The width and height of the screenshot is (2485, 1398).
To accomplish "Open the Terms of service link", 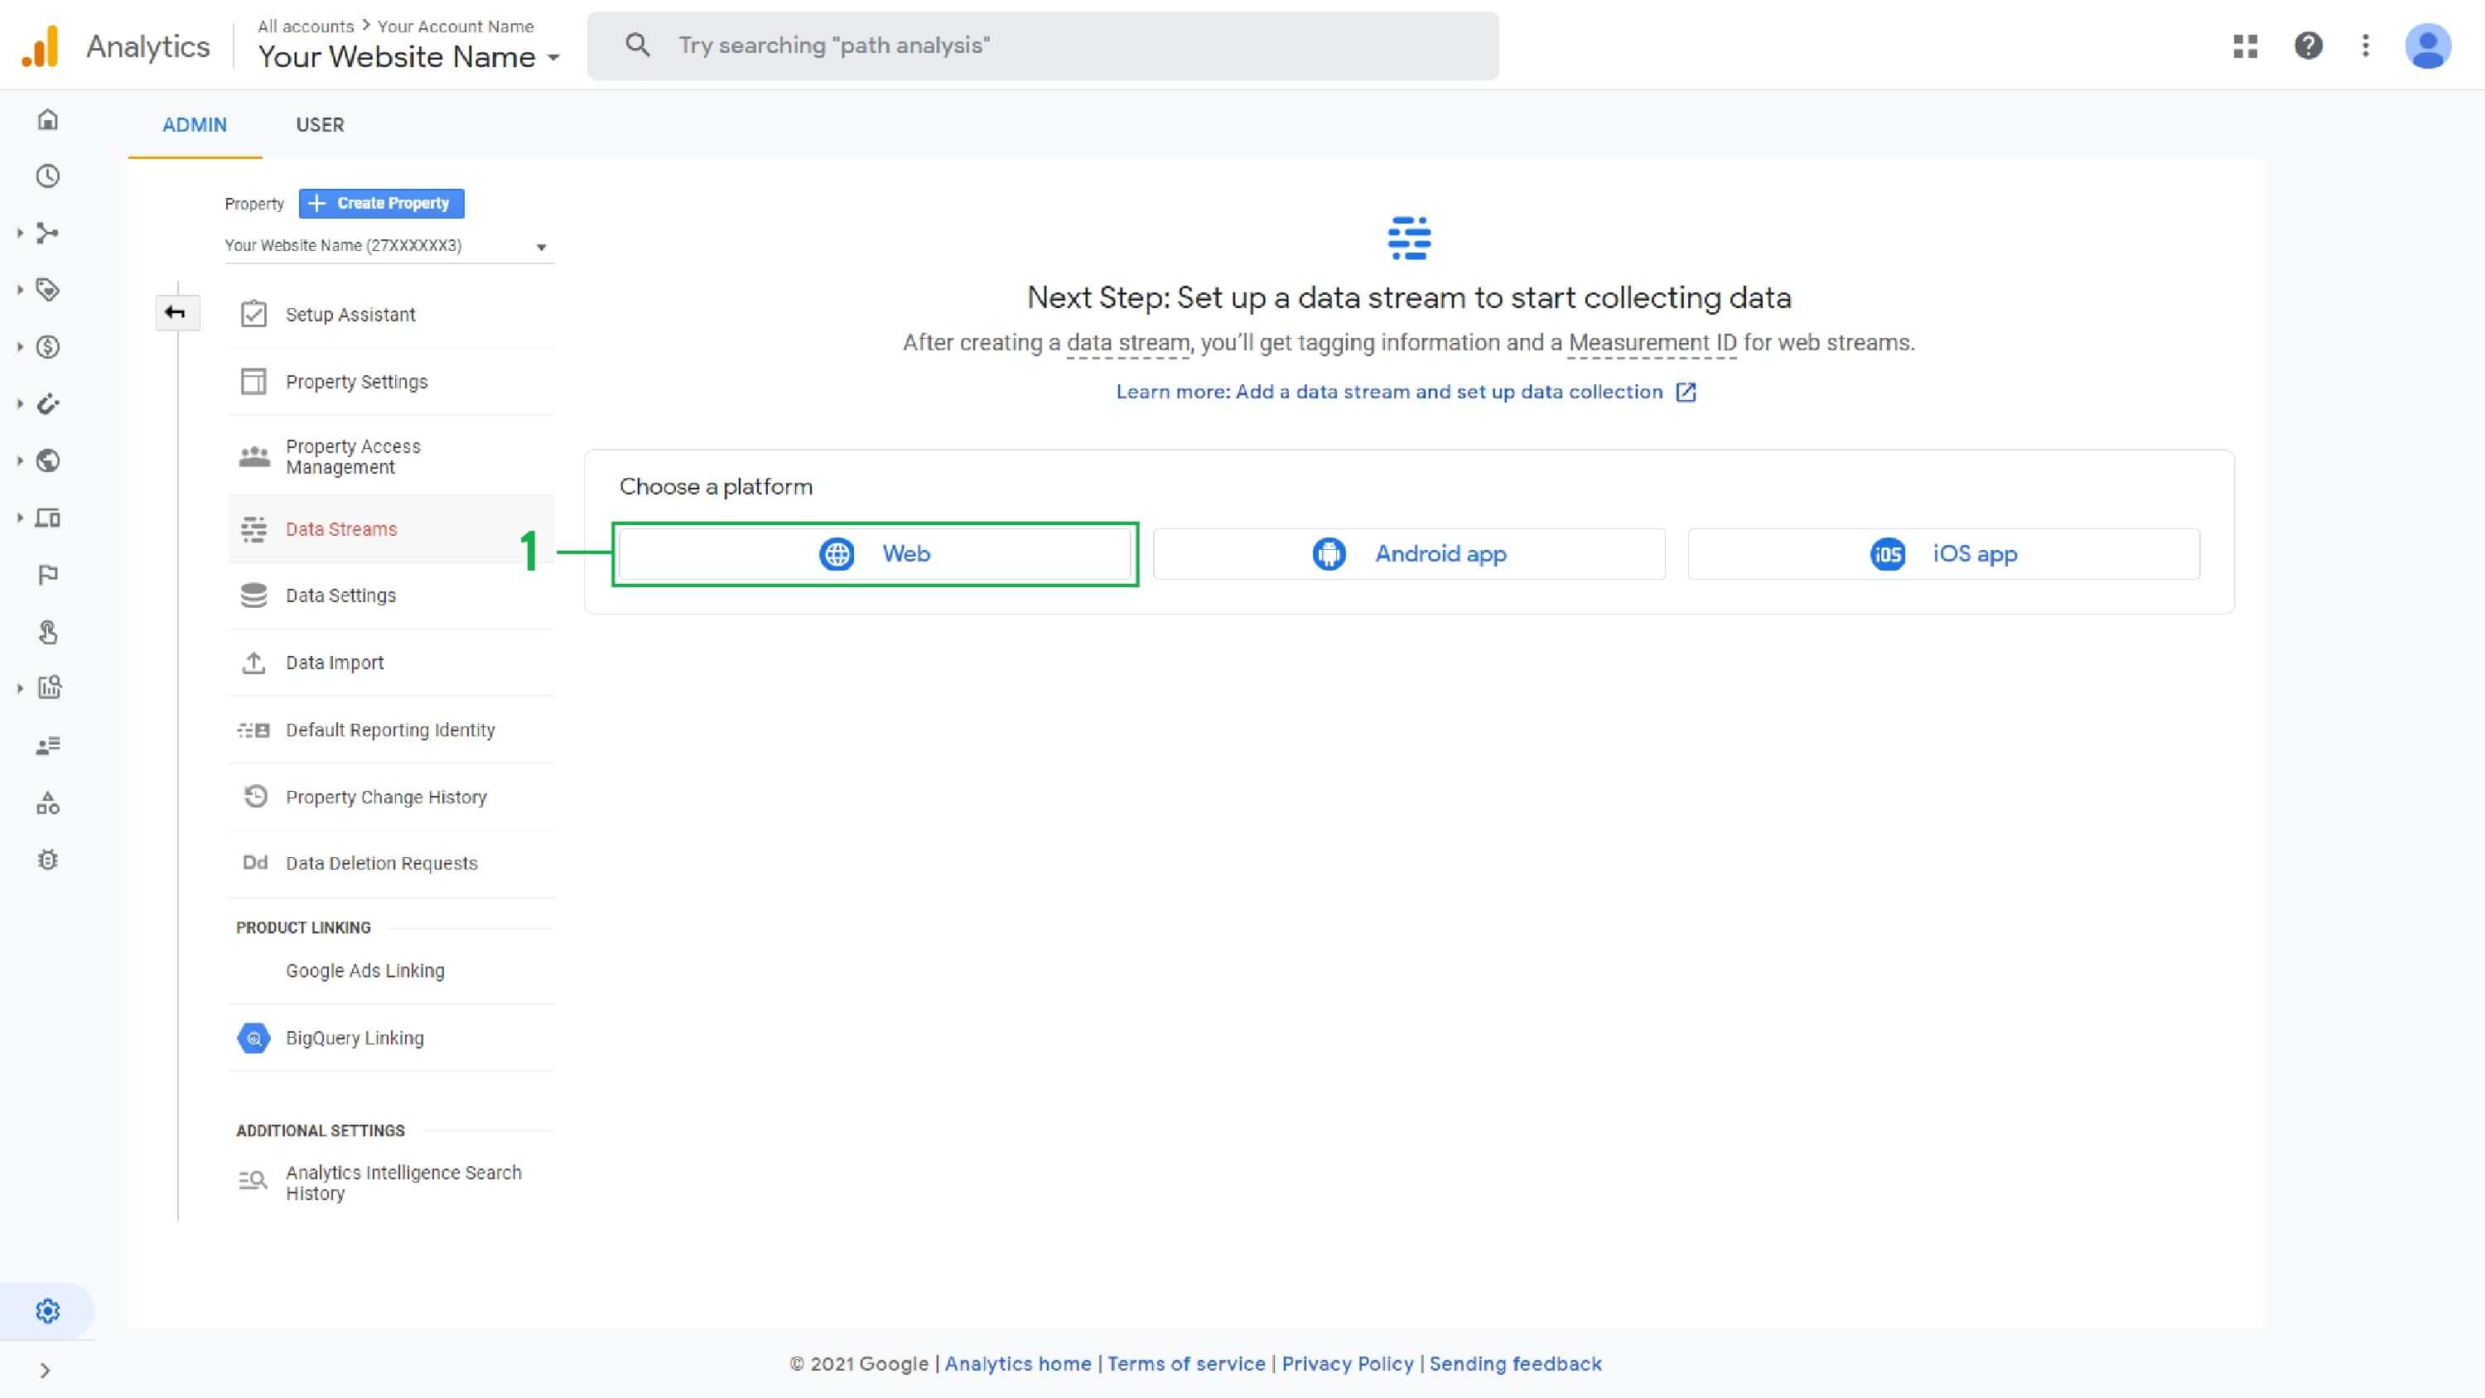I will [1186, 1363].
